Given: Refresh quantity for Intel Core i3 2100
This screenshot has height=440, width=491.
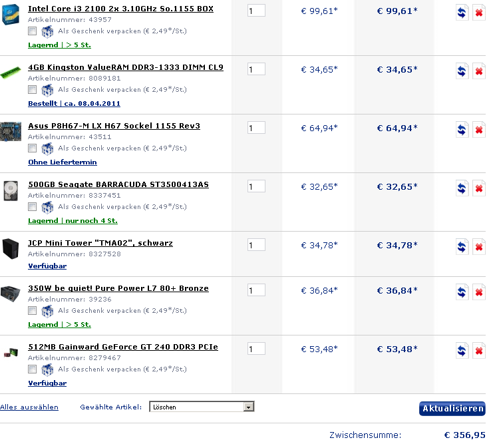Looking at the screenshot, I should point(462,13).
